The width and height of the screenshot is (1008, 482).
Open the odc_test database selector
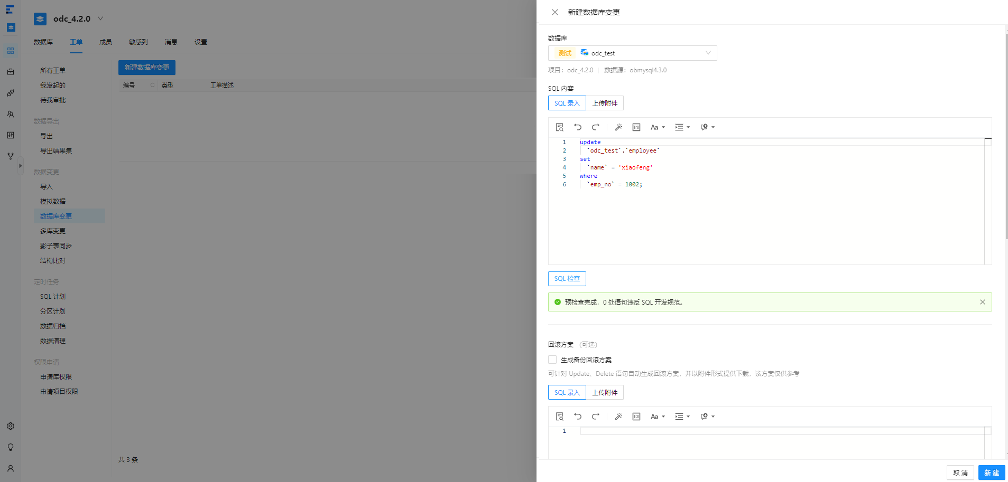click(632, 53)
